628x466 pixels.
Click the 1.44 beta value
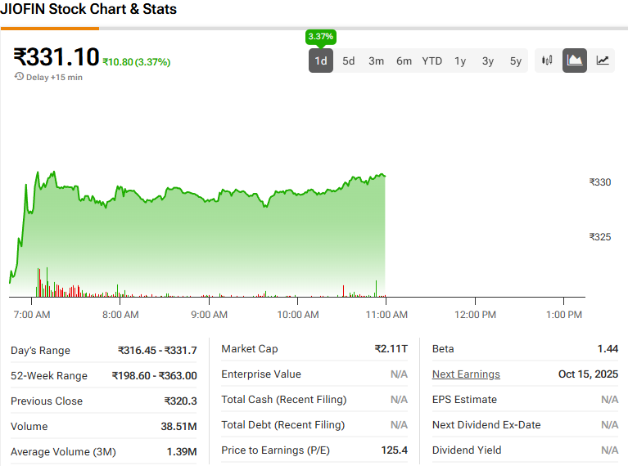(x=608, y=349)
